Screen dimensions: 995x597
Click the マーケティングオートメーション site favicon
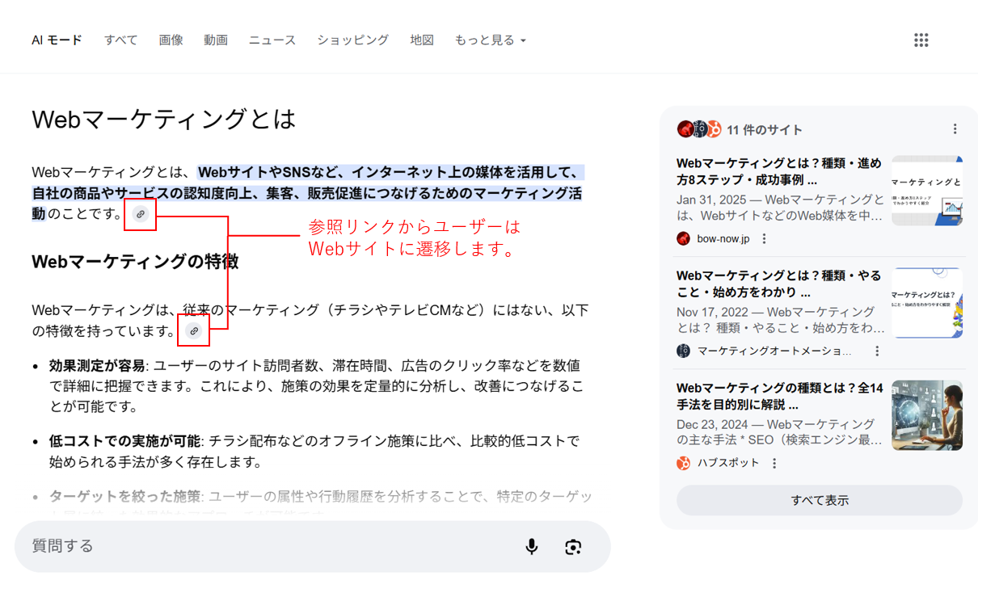tap(684, 351)
